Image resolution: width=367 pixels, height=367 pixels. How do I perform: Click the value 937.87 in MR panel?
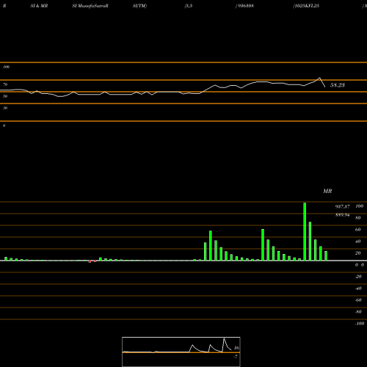coord(342,207)
